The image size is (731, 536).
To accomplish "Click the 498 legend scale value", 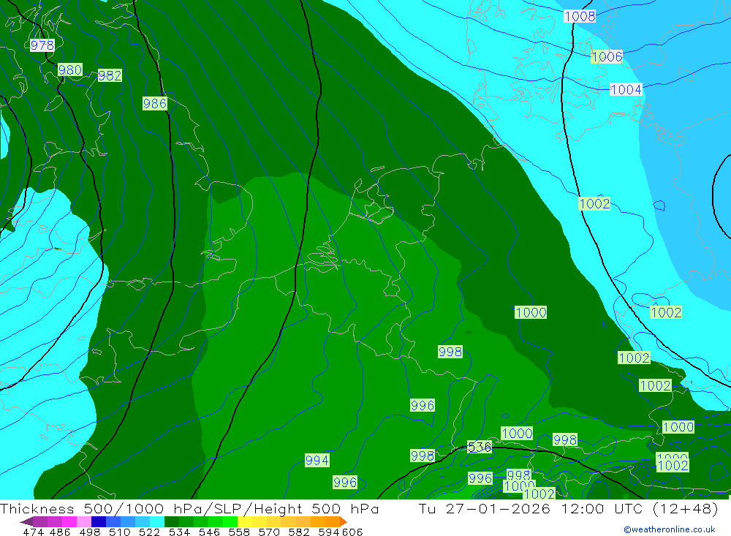I will pyautogui.click(x=89, y=532).
